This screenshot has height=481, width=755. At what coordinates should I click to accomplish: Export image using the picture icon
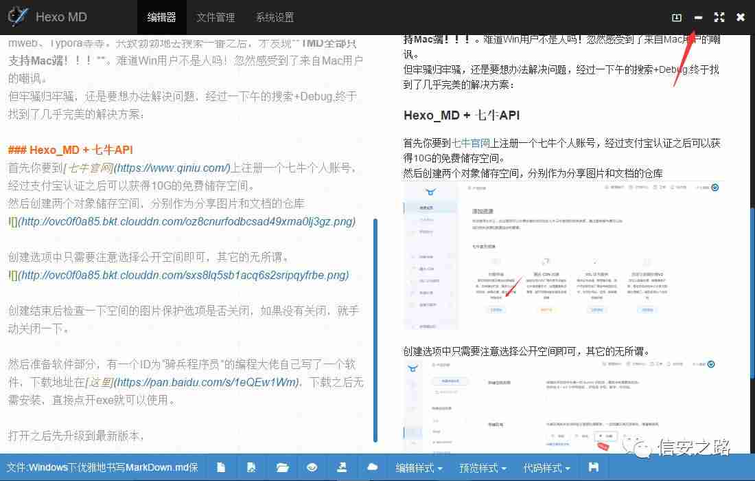tap(342, 467)
